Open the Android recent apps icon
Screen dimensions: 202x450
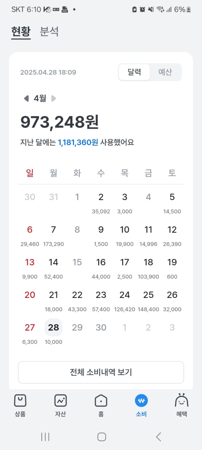(45, 437)
